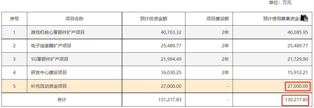The width and height of the screenshot is (314, 108).
Task: Select the 项目名称 column header
Action: pyautogui.click(x=74, y=19)
